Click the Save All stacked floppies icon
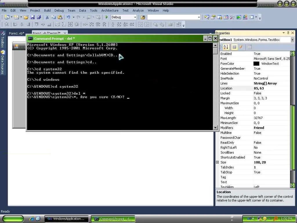The height and width of the screenshot is (223, 297). pos(39,17)
